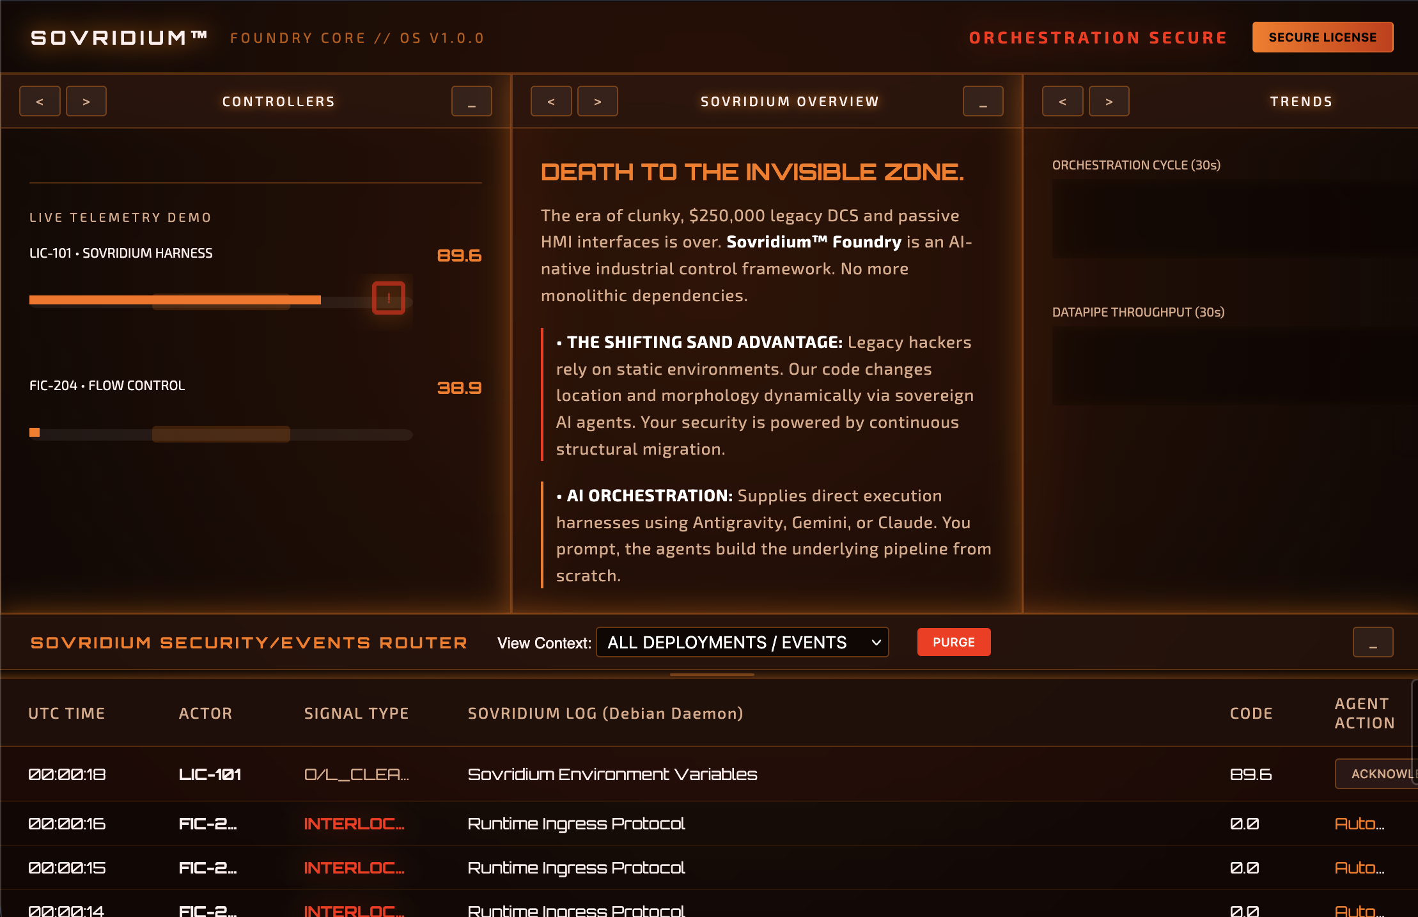Click the 38.9 telemetry value for FIC-204
The width and height of the screenshot is (1418, 917).
[459, 388]
